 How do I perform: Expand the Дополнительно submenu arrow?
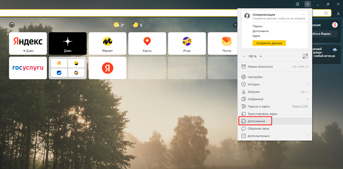coord(307,136)
